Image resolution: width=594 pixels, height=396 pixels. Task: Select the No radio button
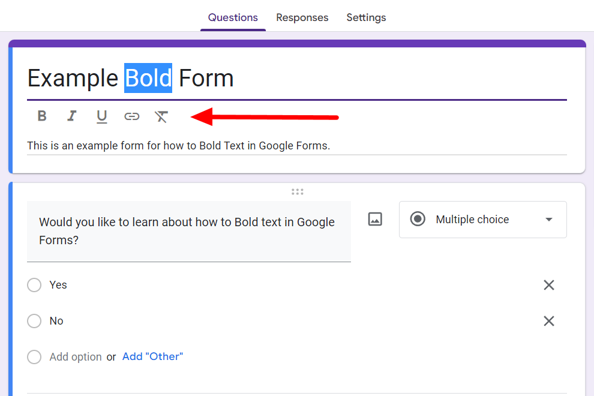click(x=34, y=321)
